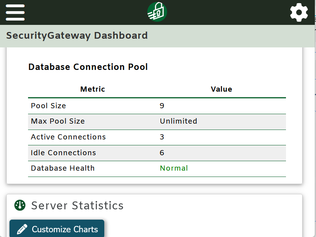Viewport: 316px width, 237px height.
Task: Open the hamburger navigation menu
Action: [x=15, y=12]
